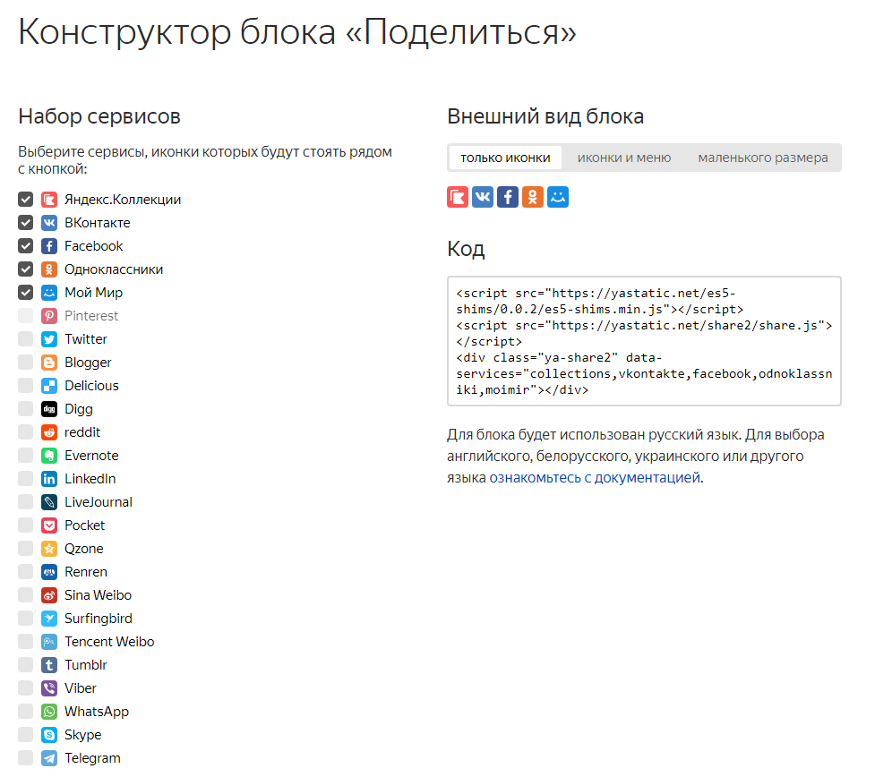This screenshot has width=875, height=777.
Task: Tick the reddit checkbox
Action: click(26, 432)
